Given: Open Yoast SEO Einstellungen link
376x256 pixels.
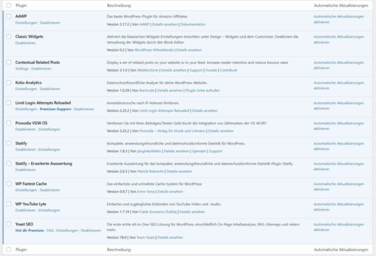Looking at the screenshot, I should pyautogui.click(x=67, y=230).
